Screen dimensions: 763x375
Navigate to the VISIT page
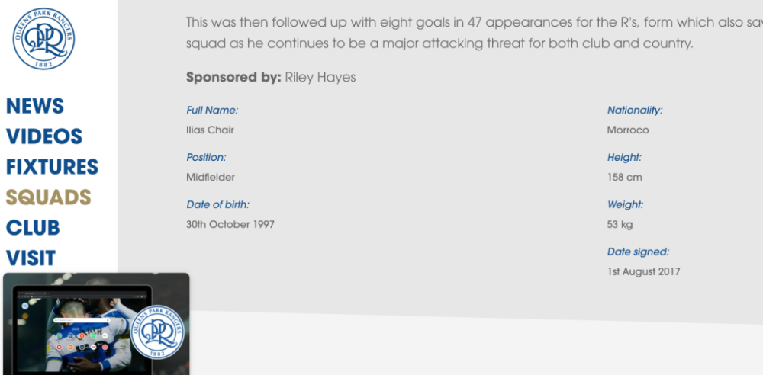31,258
